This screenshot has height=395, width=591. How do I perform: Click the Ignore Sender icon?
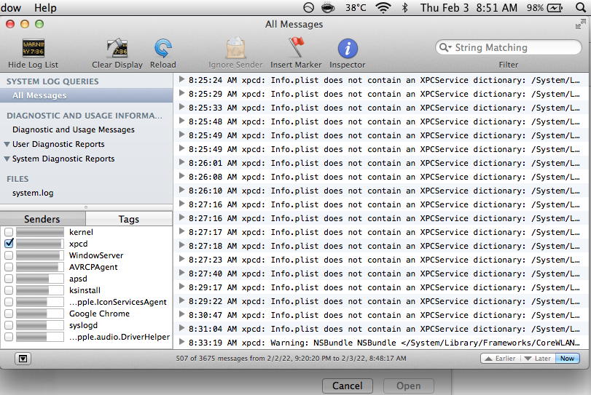point(235,48)
